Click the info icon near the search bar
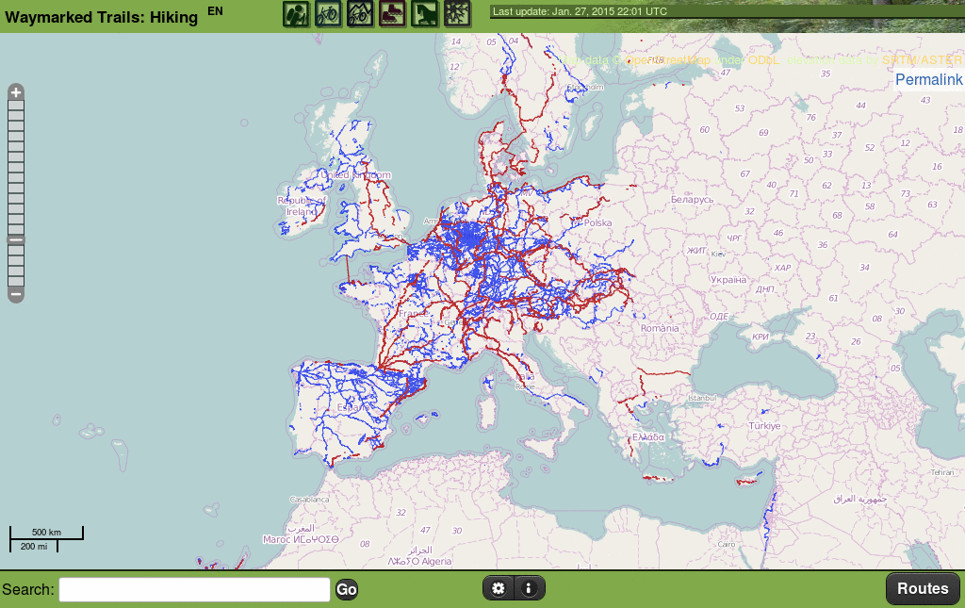The image size is (965, 608). coord(529,587)
